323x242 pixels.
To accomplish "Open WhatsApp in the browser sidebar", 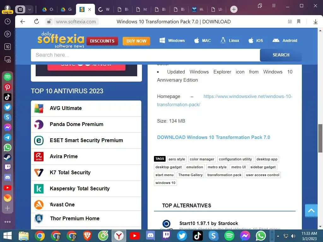I will [8, 147].
